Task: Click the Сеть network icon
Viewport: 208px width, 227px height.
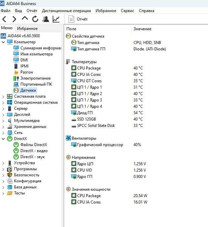Action: click(x=10, y=133)
